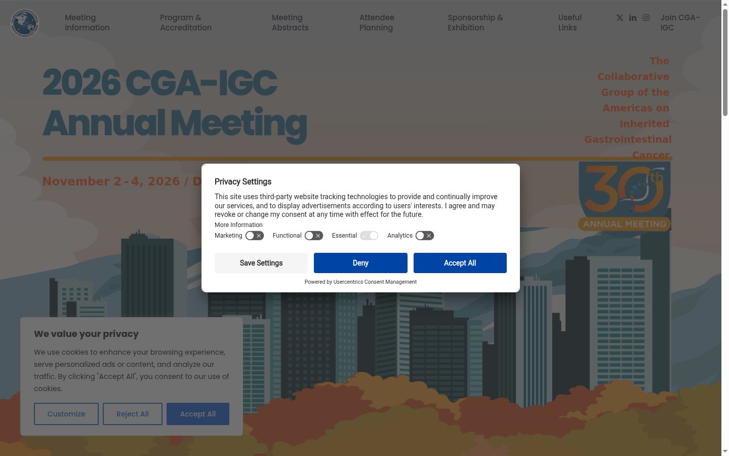This screenshot has height=456, width=729.
Task: Click 'Powered by Usercentrics Consent Management' text
Action: [x=360, y=282]
